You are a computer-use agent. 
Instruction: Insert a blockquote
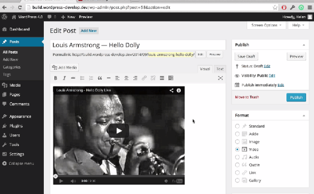[x=100, y=78]
